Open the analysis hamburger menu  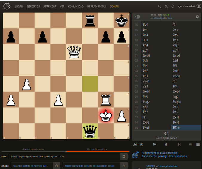pyautogui.click(x=198, y=145)
